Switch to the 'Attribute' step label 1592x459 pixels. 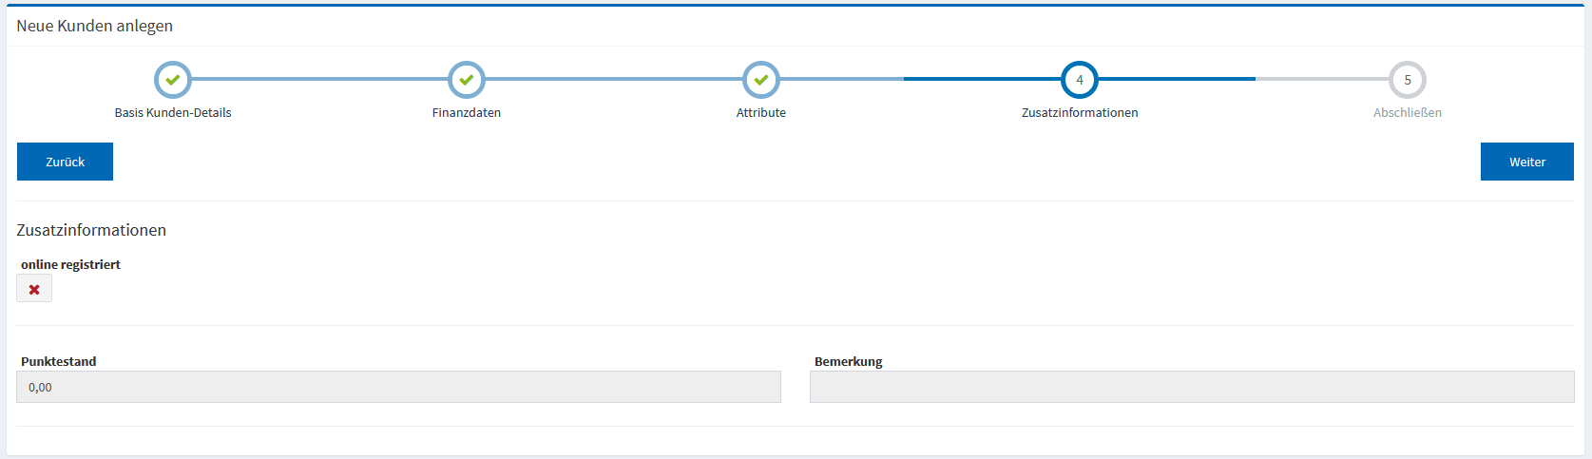[760, 112]
